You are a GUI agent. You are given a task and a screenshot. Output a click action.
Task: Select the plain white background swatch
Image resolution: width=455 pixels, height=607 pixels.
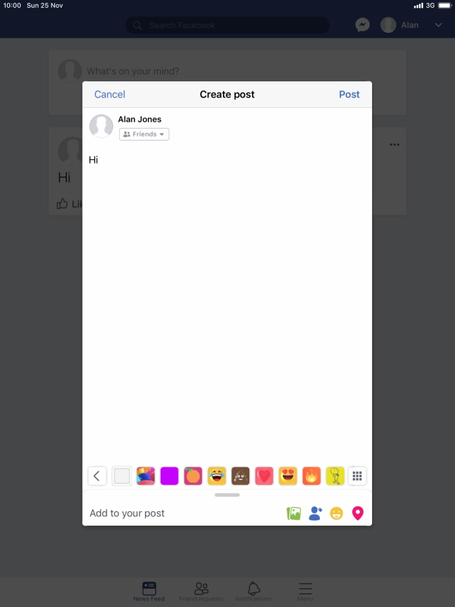[121, 476]
